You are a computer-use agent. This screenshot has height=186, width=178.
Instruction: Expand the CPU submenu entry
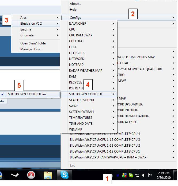89,29
